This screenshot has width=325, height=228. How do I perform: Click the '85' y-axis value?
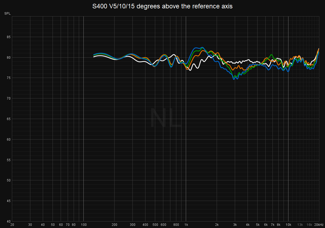8,37
